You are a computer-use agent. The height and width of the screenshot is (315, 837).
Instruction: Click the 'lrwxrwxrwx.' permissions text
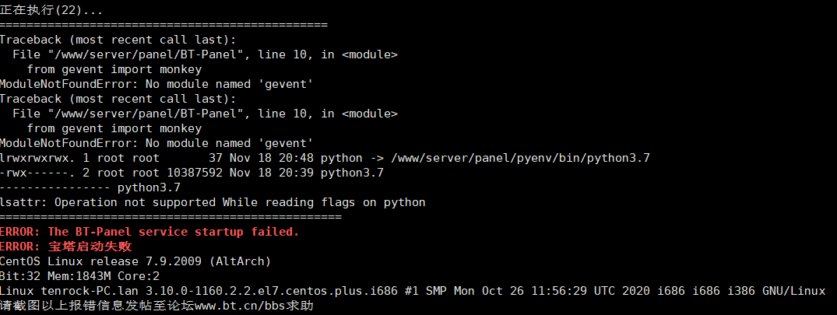[x=38, y=159]
